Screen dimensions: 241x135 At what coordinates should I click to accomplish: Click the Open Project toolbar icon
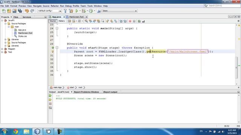click(x=14, y=11)
